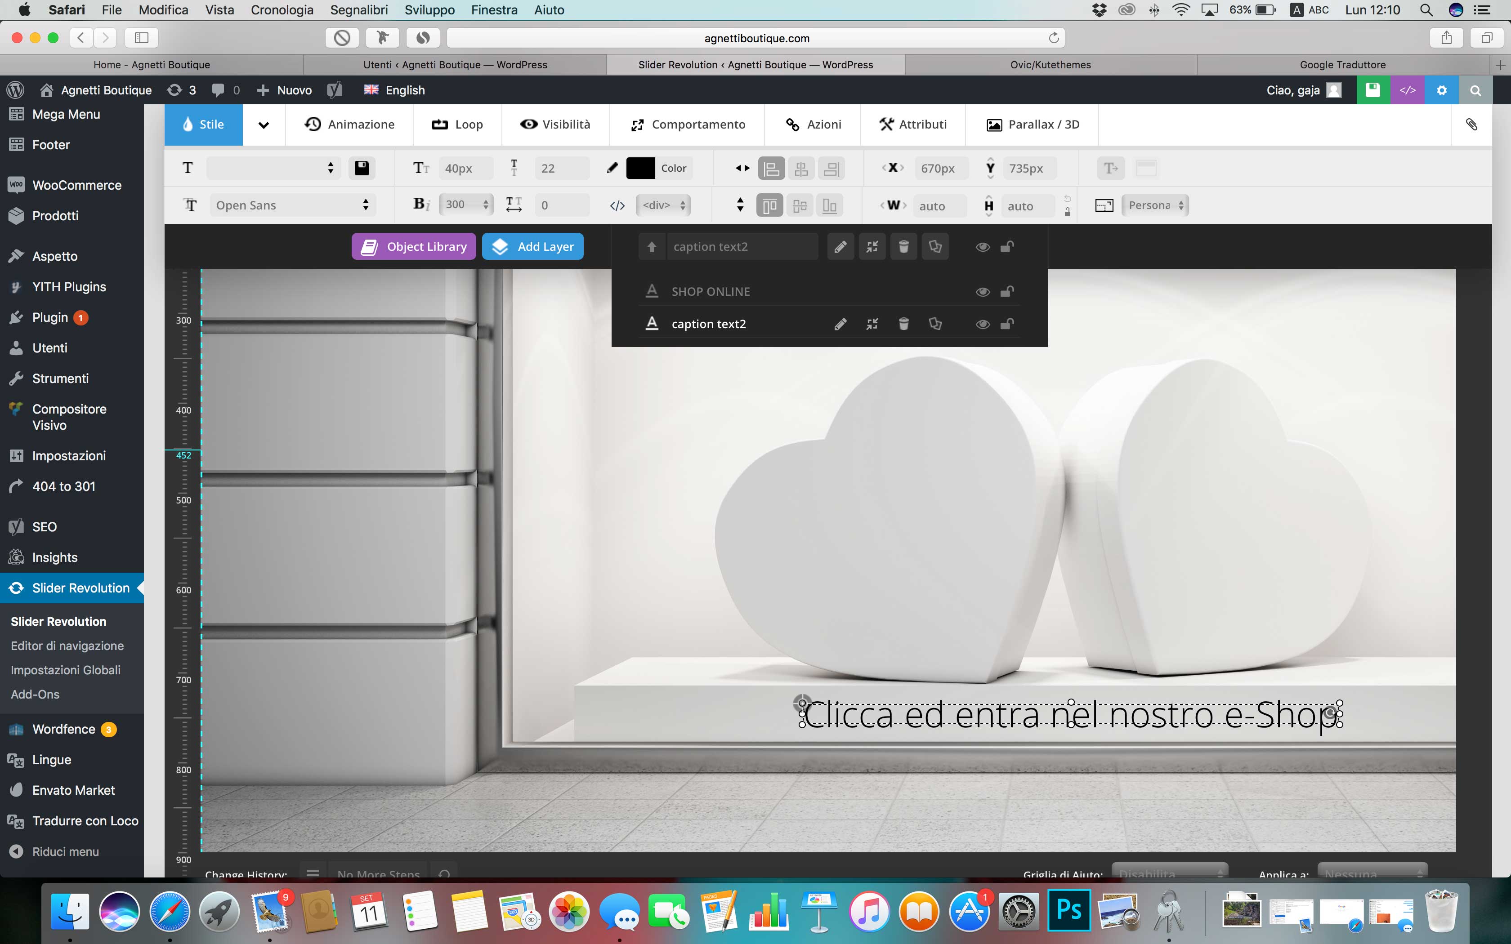Open the Comportamento tab
This screenshot has height=944, width=1511.
coord(688,125)
